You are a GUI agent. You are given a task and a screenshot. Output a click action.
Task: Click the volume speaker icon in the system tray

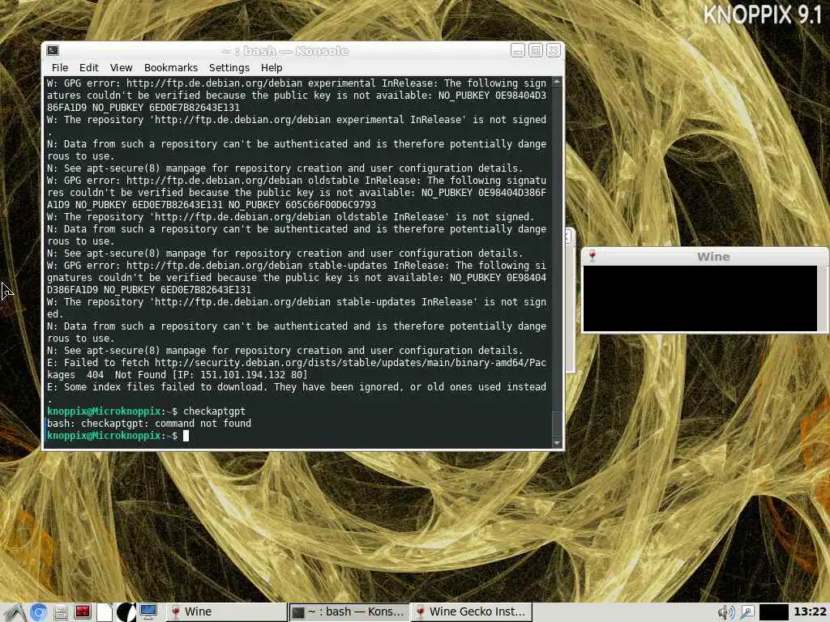725,612
